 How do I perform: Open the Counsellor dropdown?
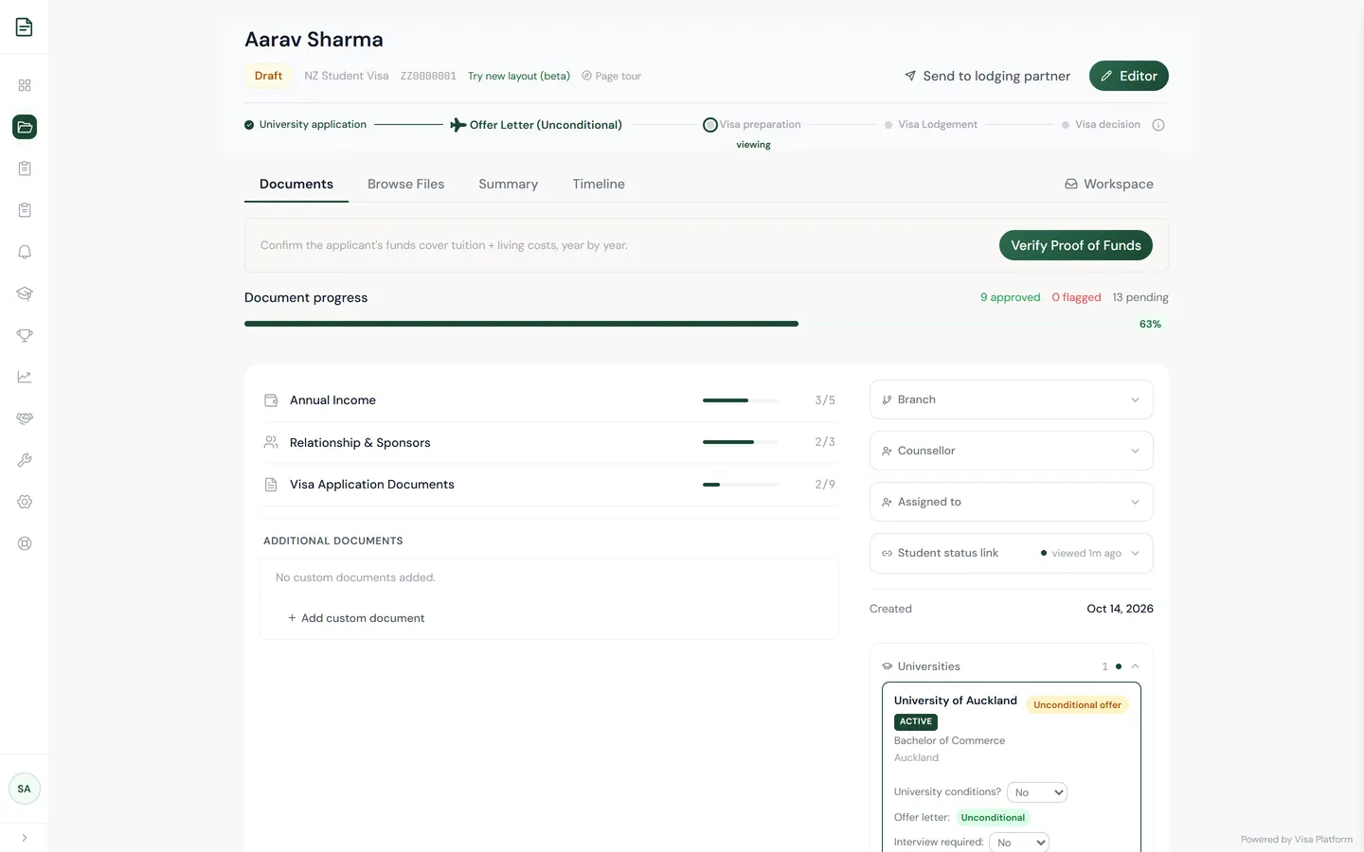point(1011,451)
